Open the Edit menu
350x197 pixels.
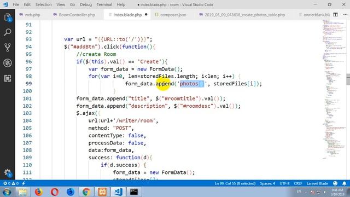pyautogui.click(x=27, y=4)
